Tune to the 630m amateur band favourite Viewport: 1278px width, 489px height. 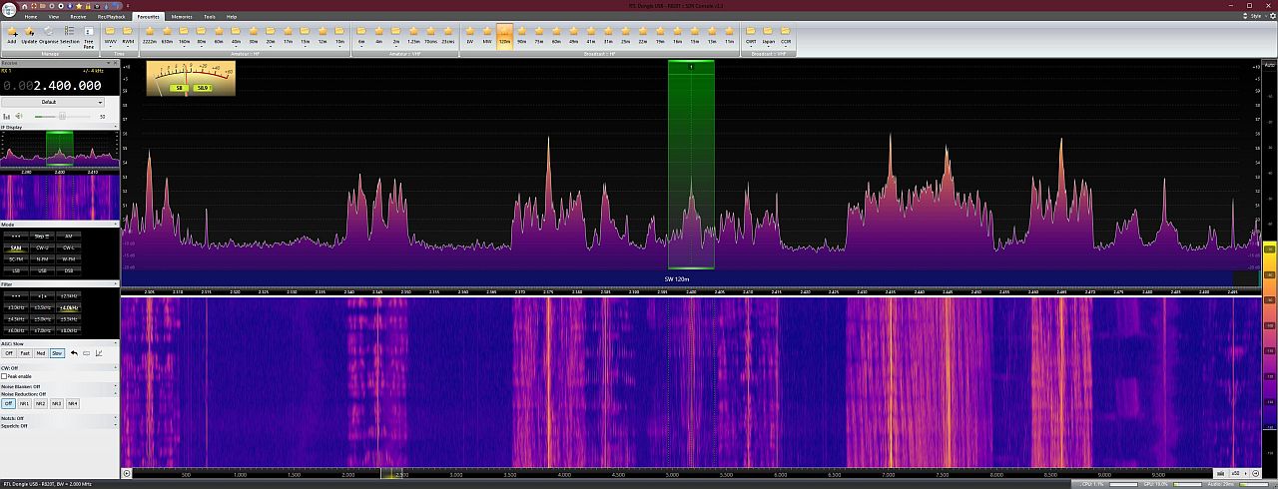(167, 34)
